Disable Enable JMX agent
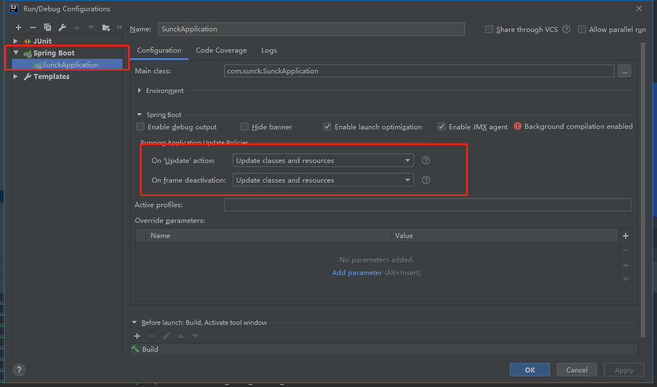 click(442, 127)
